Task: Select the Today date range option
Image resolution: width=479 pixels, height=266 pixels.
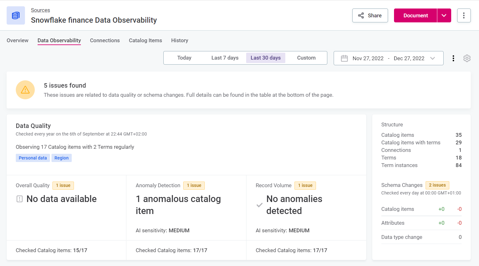Action: 184,58
